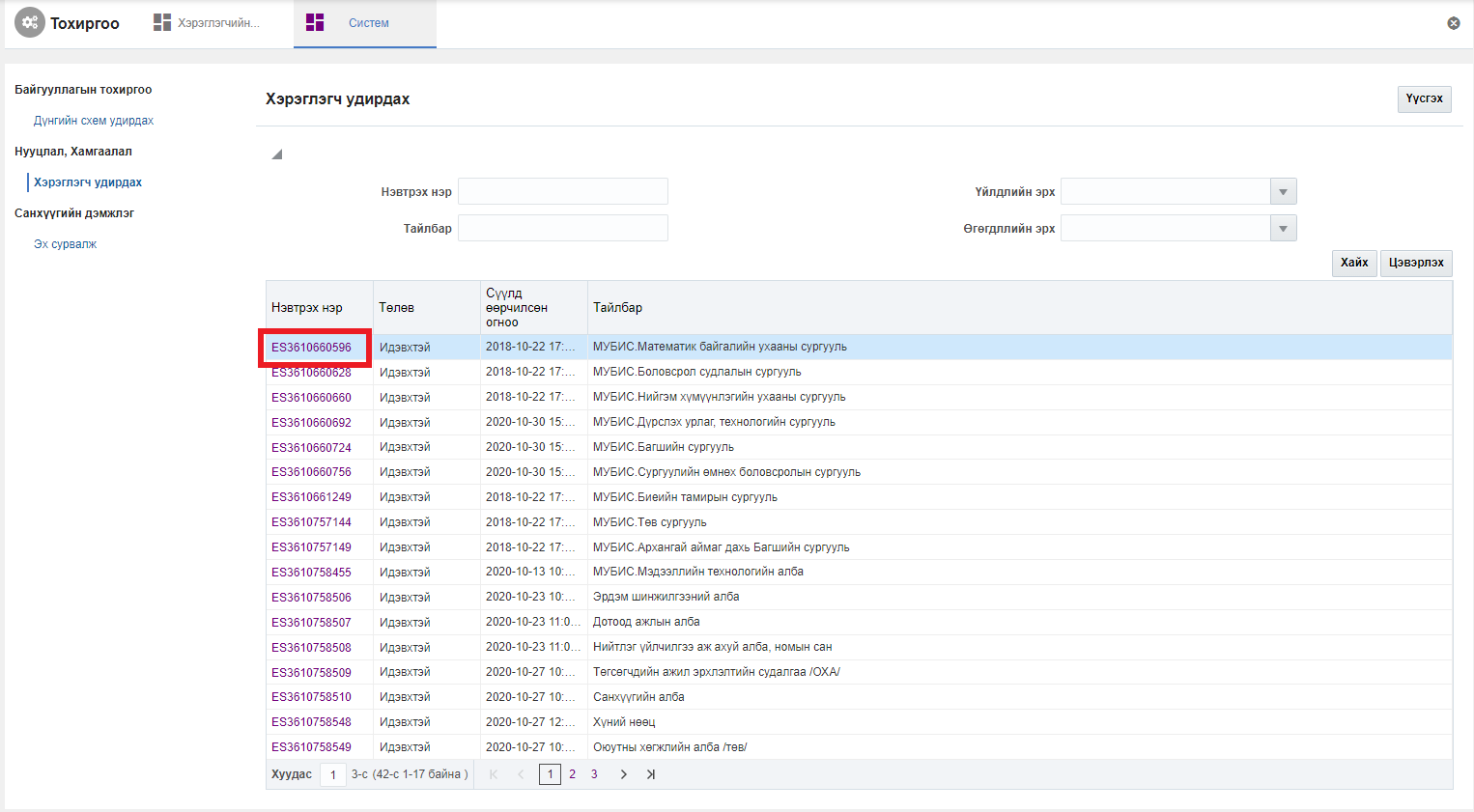The height and width of the screenshot is (812, 1474).
Task: Click the purple Систем tab icon
Action: pyautogui.click(x=315, y=22)
